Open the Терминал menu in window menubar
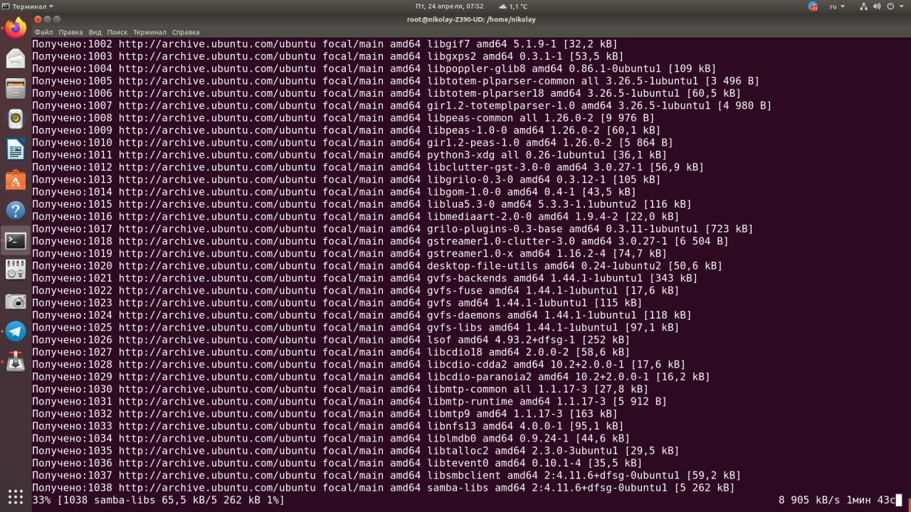The height and width of the screenshot is (512, 911). 149,32
